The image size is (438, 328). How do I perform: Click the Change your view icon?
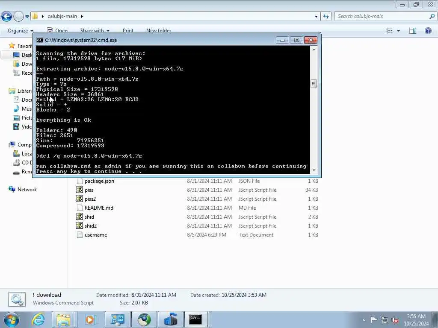click(389, 31)
